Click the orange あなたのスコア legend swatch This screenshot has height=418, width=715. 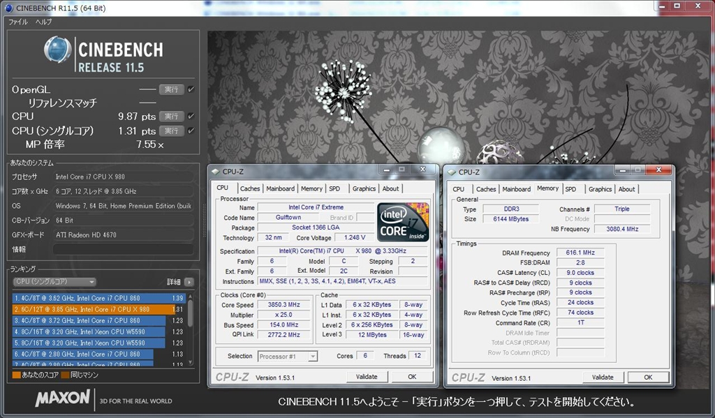click(x=16, y=375)
